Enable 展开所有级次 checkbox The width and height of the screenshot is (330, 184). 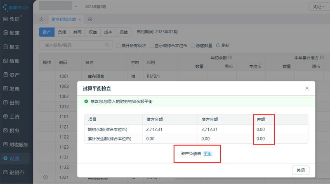coord(118,46)
